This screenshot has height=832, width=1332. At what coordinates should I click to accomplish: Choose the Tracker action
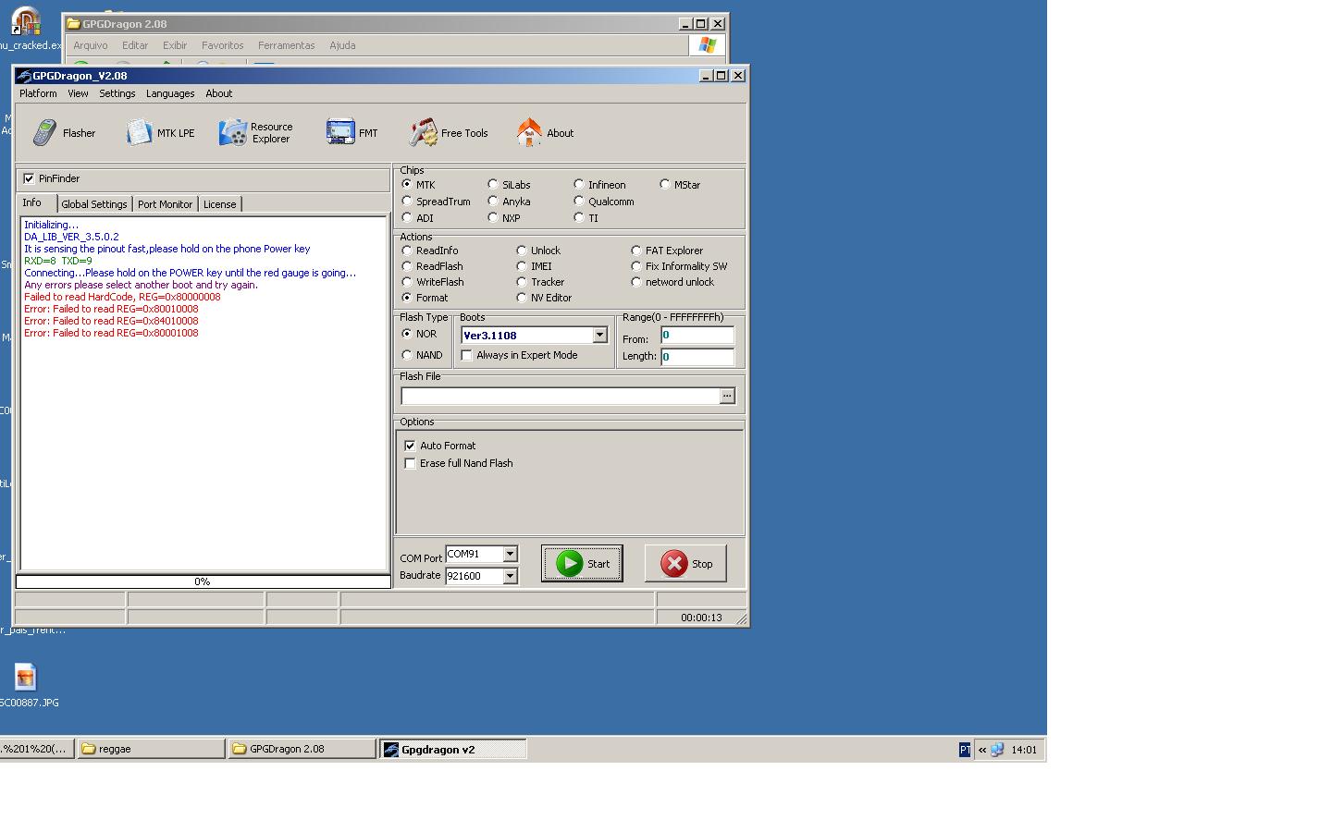point(522,282)
